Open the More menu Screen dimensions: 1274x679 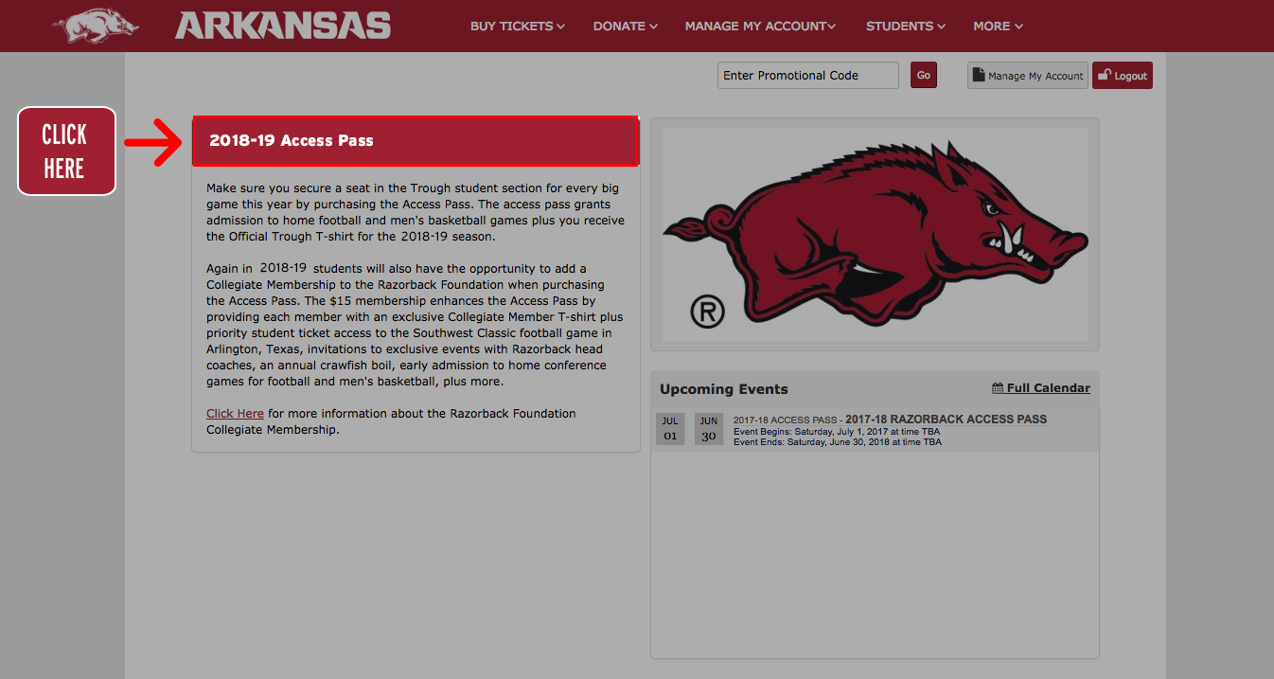(x=998, y=27)
